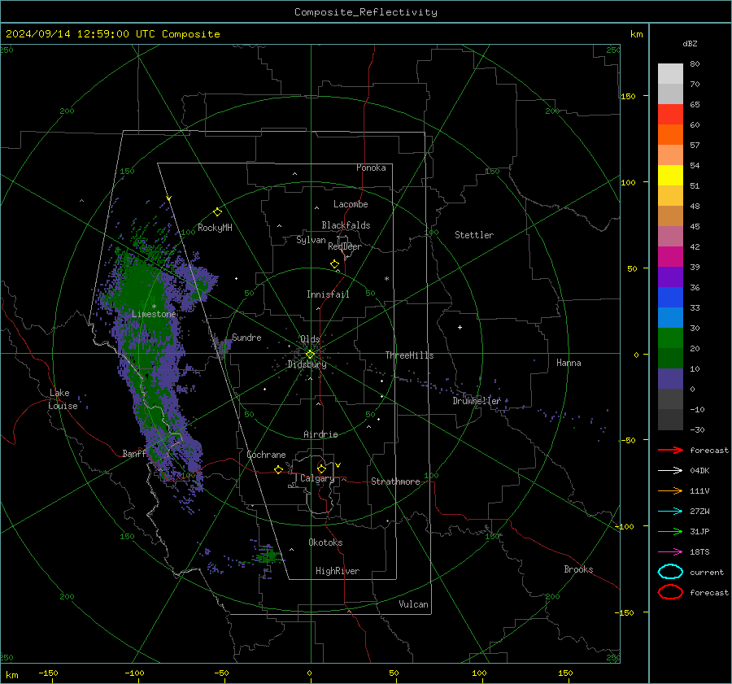Image resolution: width=732 pixels, height=684 pixels.
Task: Select the cyan 27ZW arrow legend icon
Action: coord(670,512)
